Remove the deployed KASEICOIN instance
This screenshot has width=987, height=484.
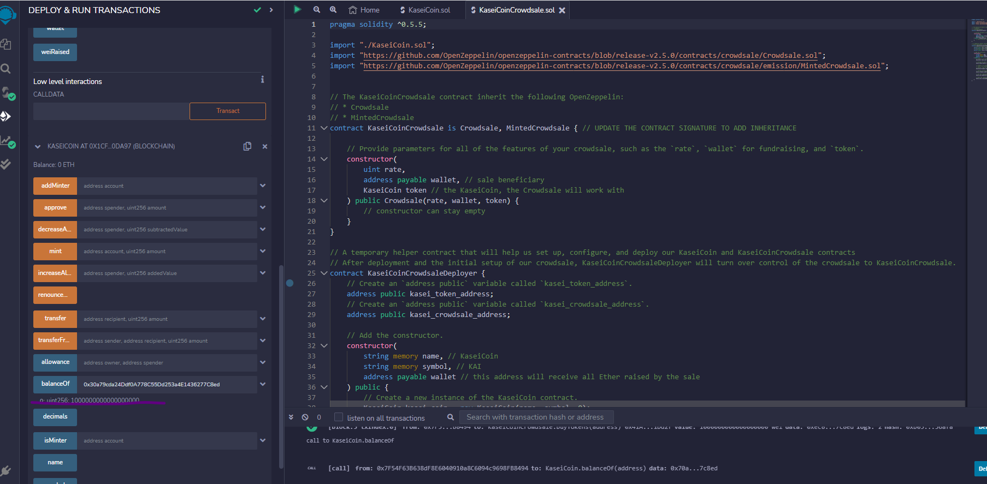pos(265,146)
